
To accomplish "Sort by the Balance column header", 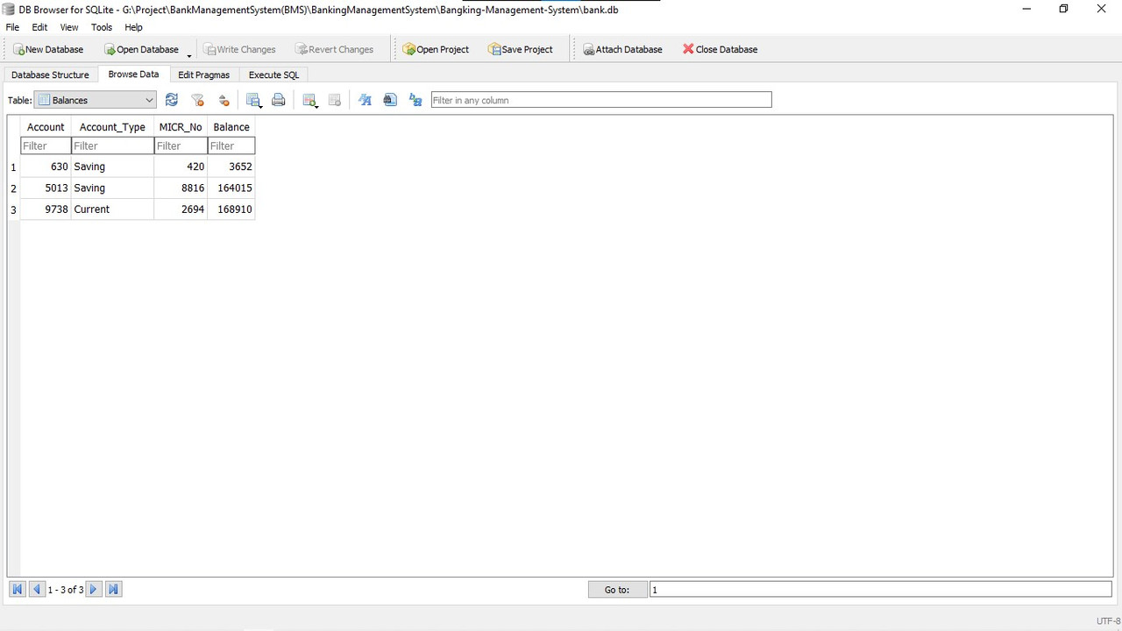I will (x=231, y=127).
